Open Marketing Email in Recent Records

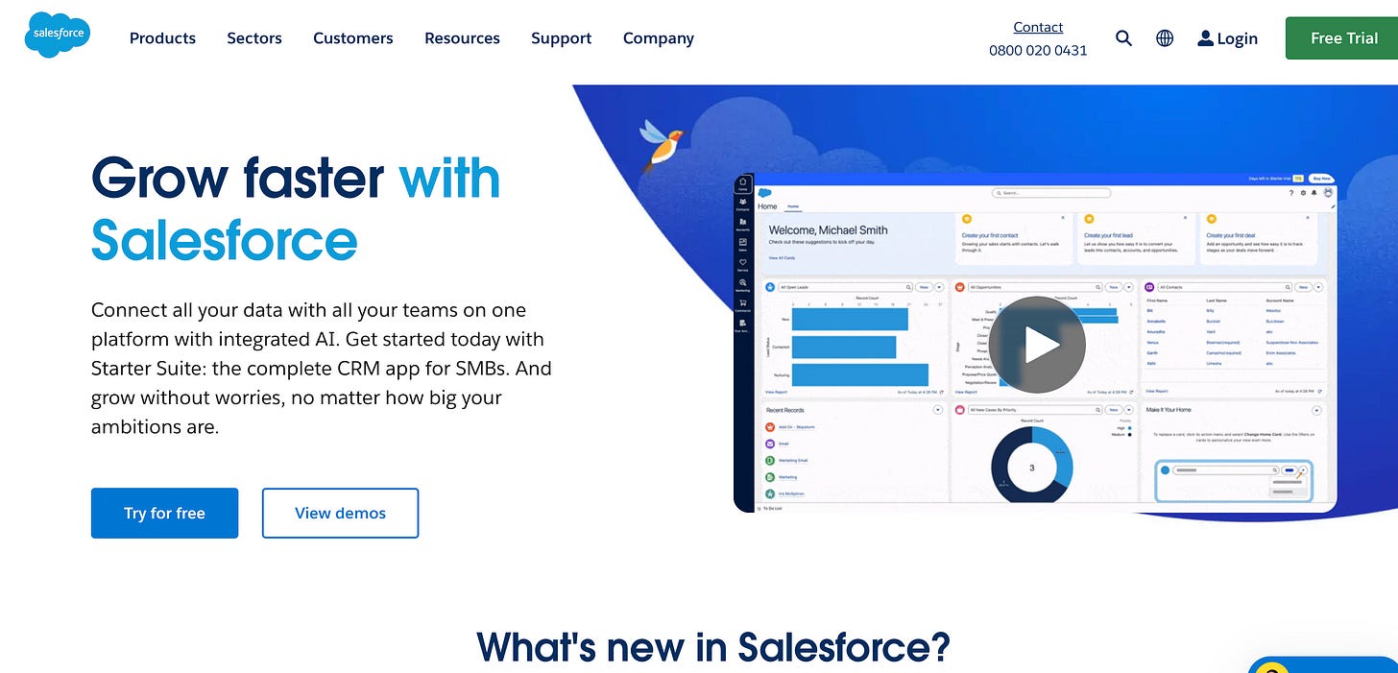793,461
